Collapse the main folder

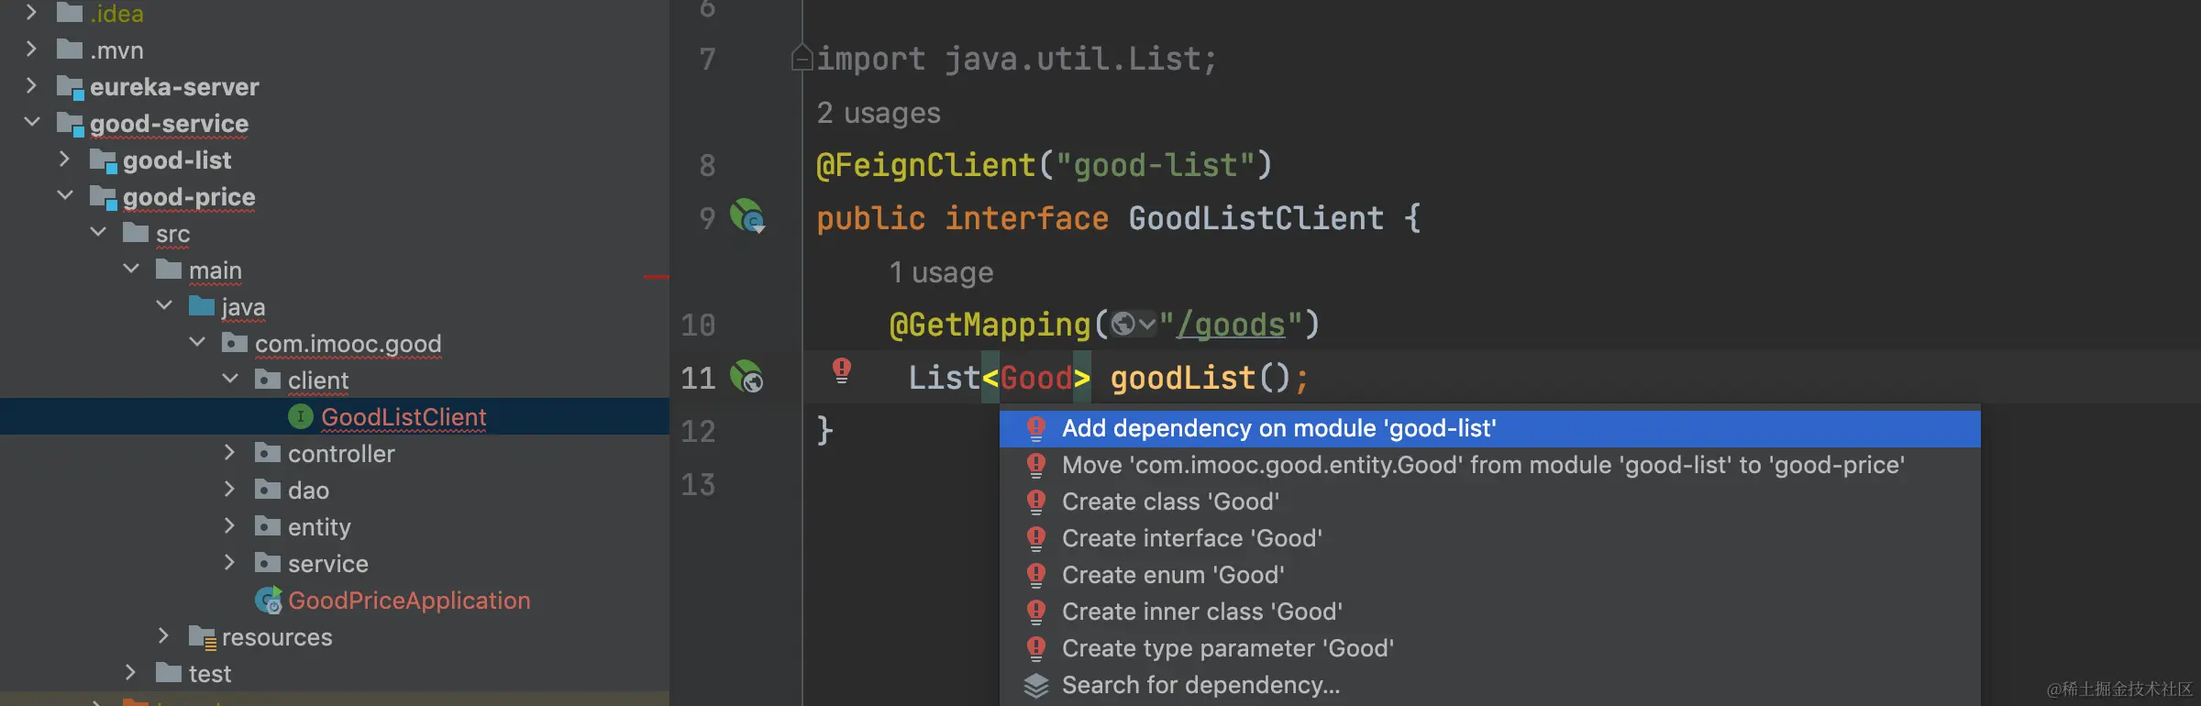tap(130, 269)
